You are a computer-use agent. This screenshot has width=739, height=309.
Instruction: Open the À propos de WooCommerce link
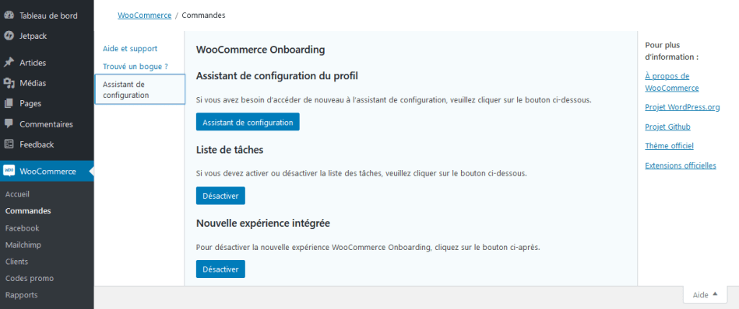coord(671,82)
